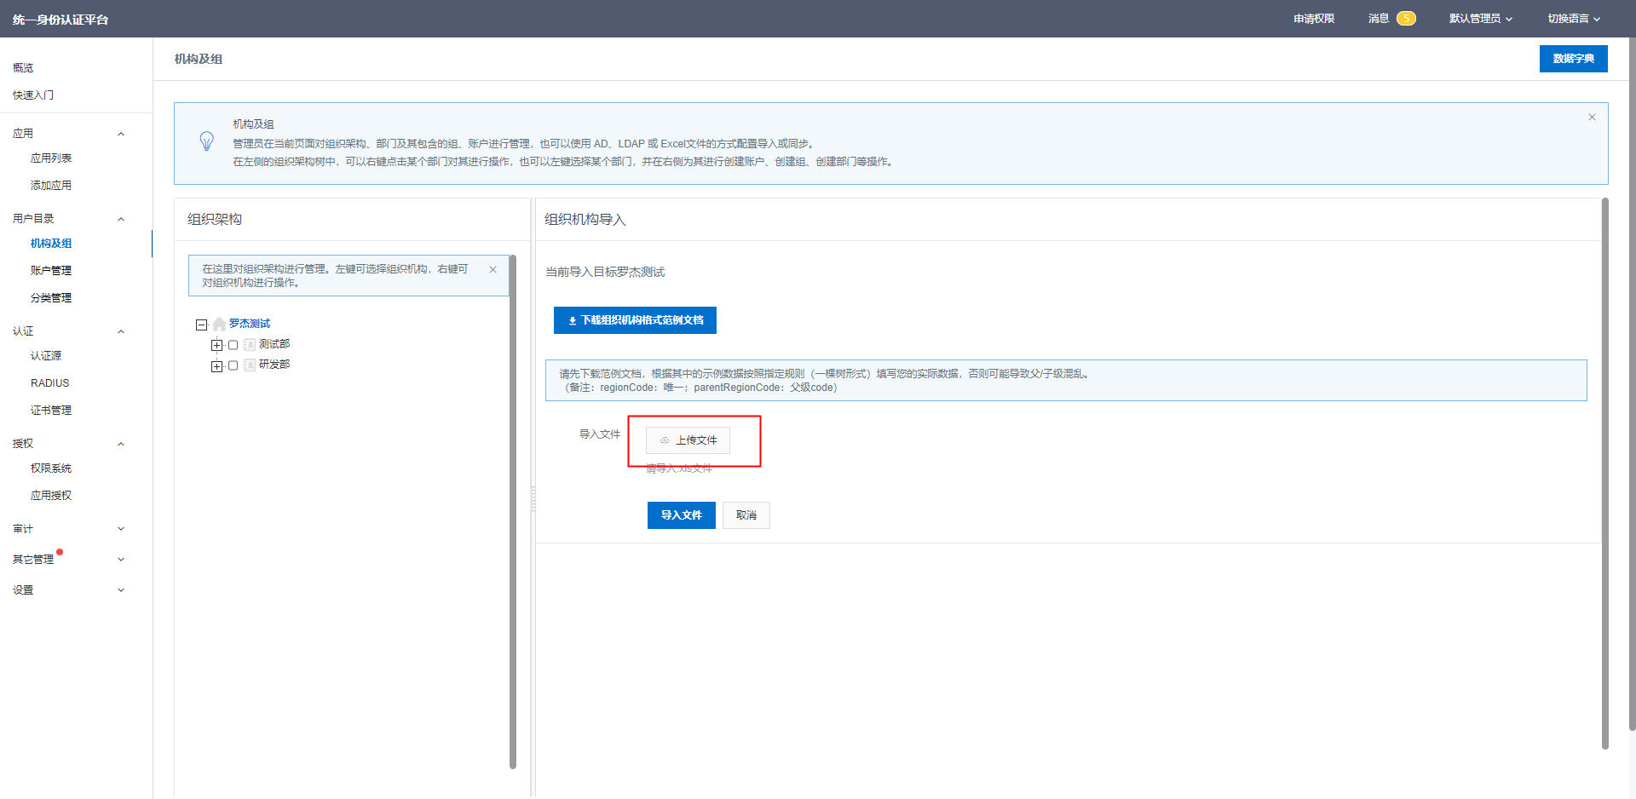The width and height of the screenshot is (1636, 799).
Task: Go to 账户管理 in the sidebar
Action: [x=51, y=271]
